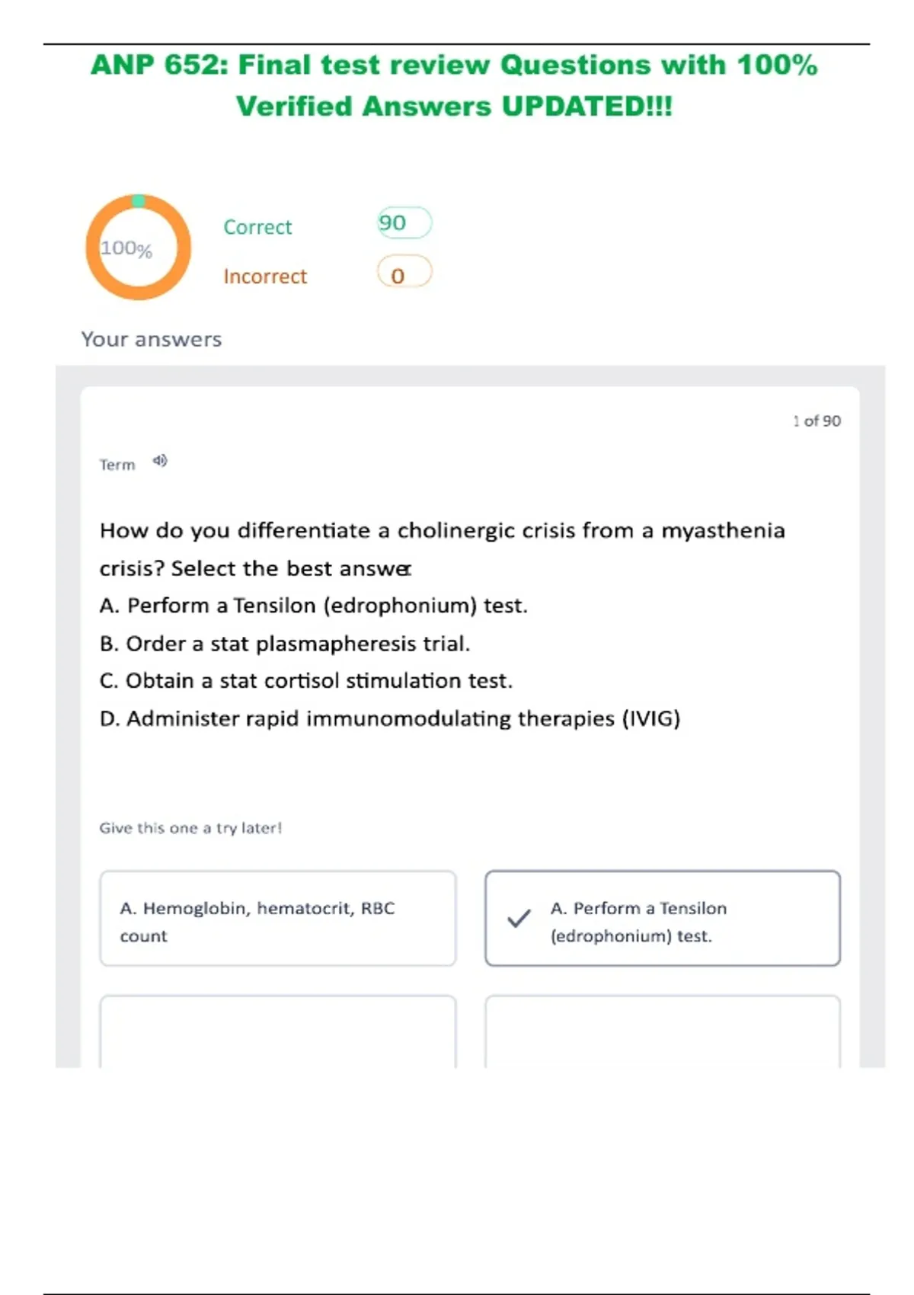Click the orange 100% score ring
The width and height of the screenshot is (914, 1295).
(138, 247)
